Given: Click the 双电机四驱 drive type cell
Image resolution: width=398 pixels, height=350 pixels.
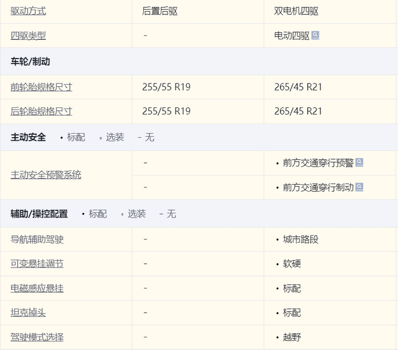Looking at the screenshot, I should (x=296, y=11).
